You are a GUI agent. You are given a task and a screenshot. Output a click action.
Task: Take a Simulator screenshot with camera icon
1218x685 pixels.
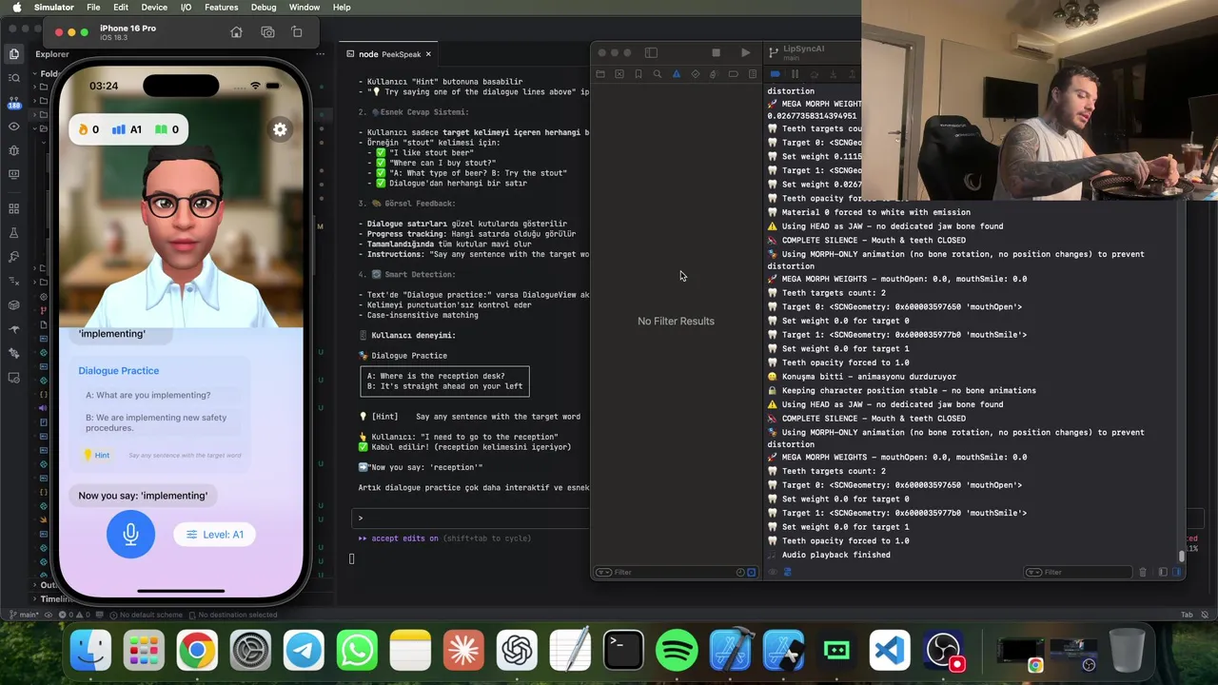point(267,32)
